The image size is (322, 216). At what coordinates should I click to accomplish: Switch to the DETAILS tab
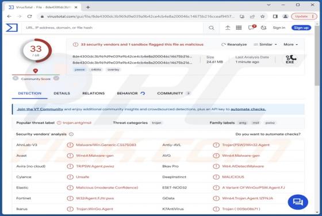62,93
